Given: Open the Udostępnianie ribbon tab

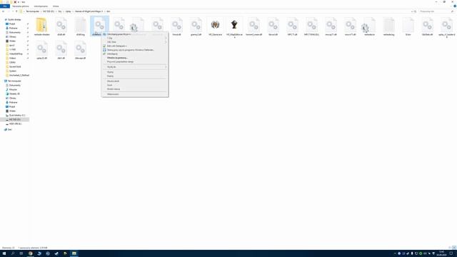Looking at the screenshot, I should pyautogui.click(x=41, y=6).
